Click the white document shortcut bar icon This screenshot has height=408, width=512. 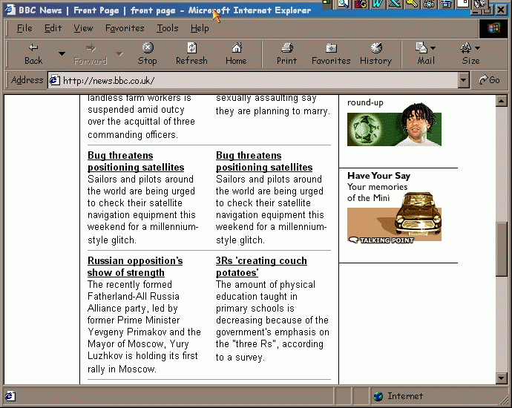point(463,4)
